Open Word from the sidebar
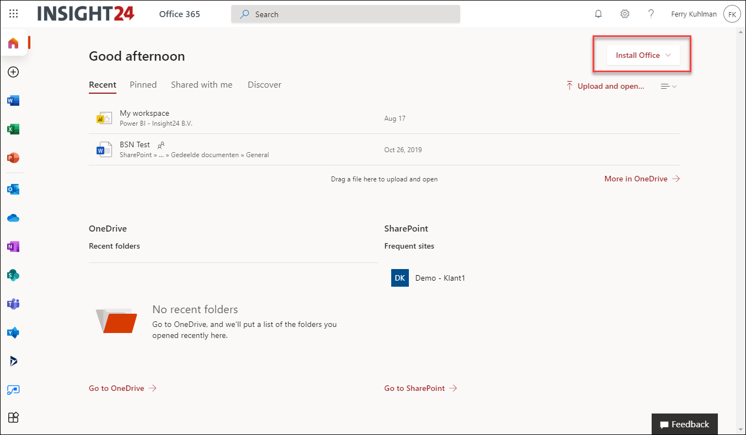The image size is (746, 435). (x=13, y=100)
